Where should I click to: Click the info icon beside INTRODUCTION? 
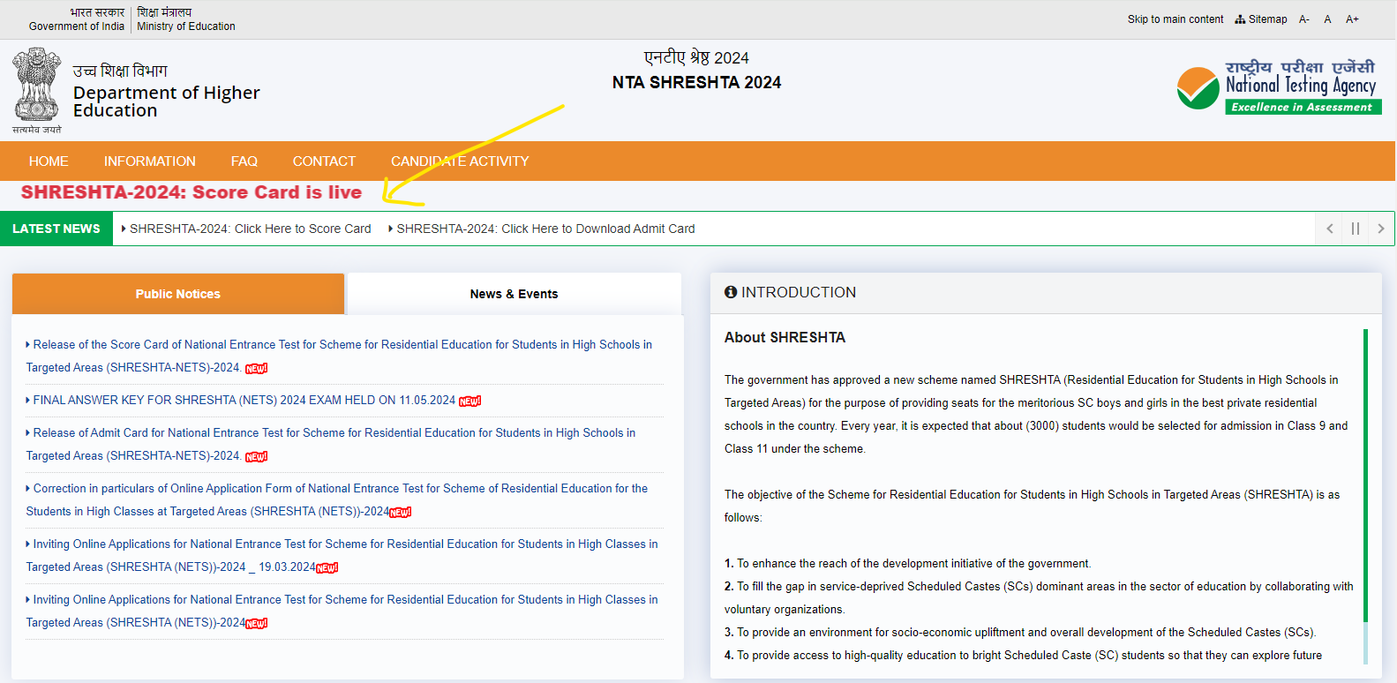point(731,292)
